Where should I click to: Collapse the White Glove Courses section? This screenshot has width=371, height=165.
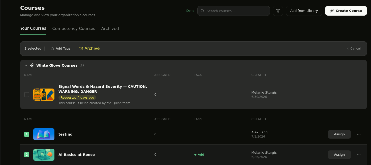(x=26, y=65)
